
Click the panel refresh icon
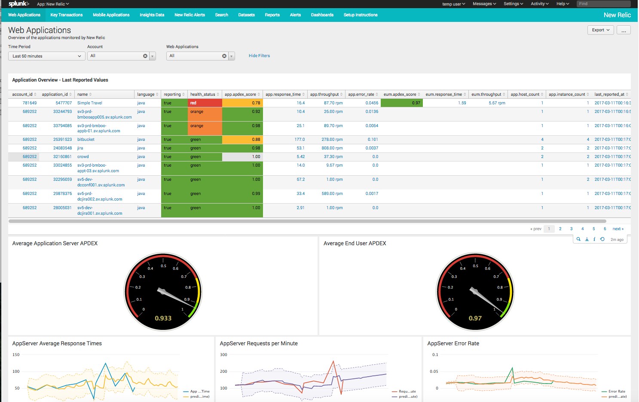(602, 239)
